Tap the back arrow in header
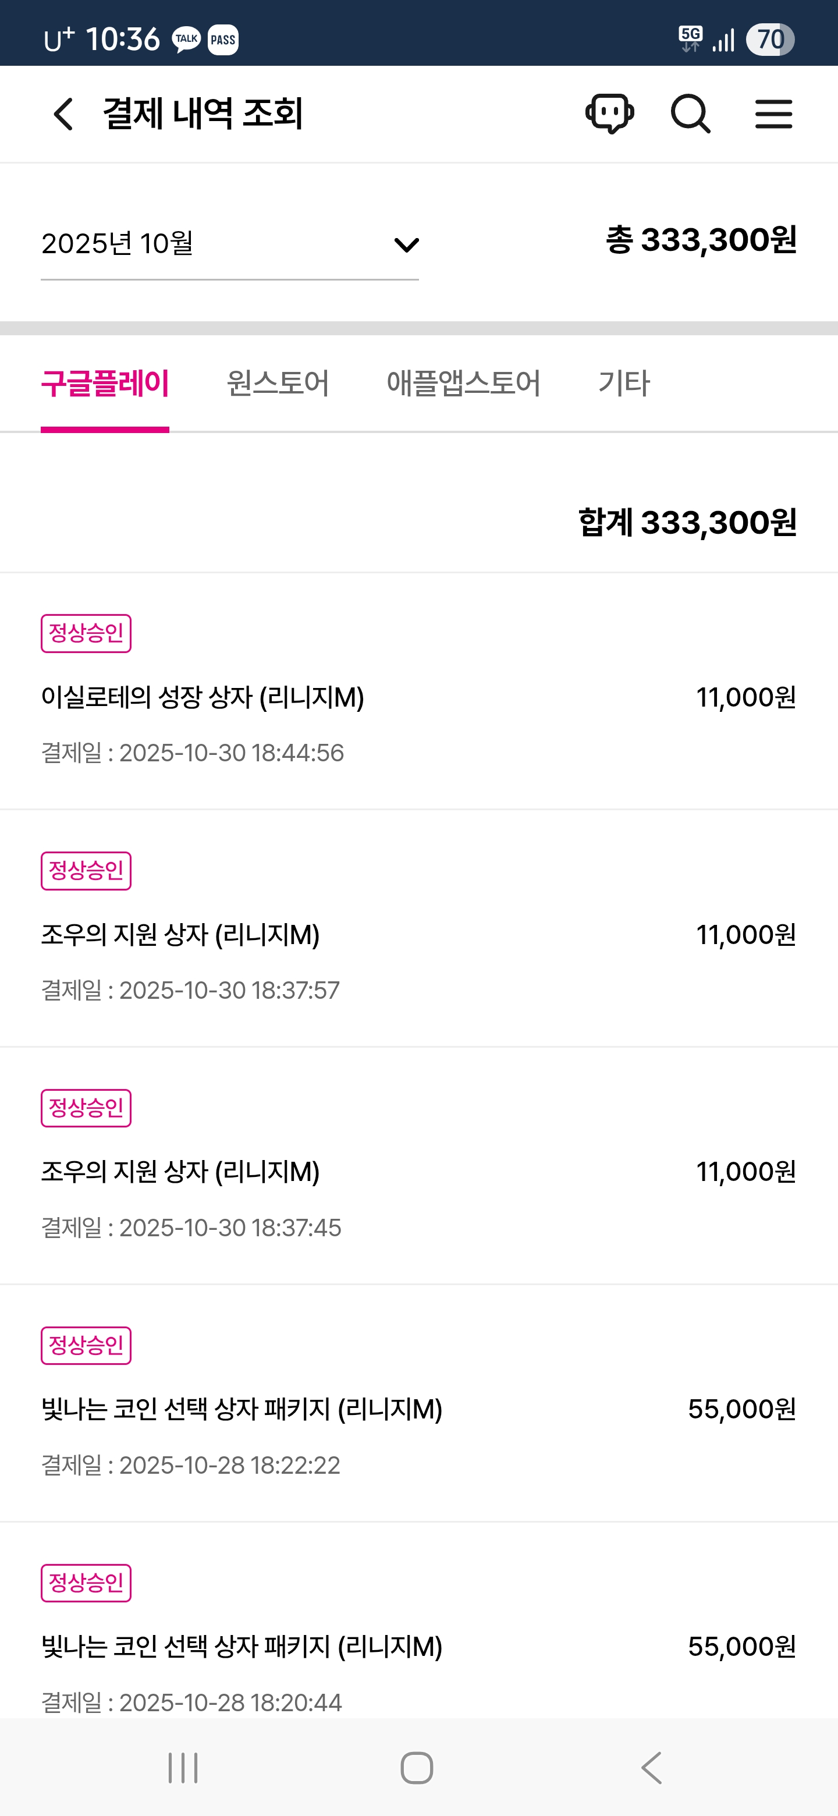 click(63, 114)
